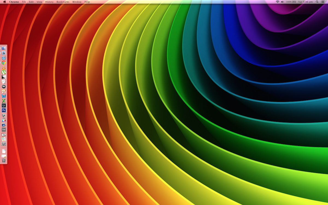Screen dimensions: 328x205
Task: Open the Trash in the dock
Action: tap(4, 161)
